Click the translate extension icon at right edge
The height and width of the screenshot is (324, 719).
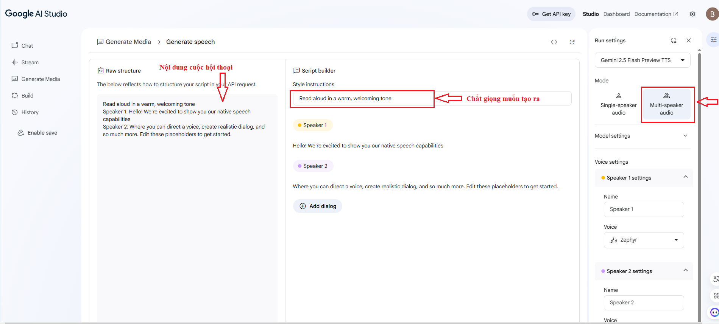[x=715, y=279]
